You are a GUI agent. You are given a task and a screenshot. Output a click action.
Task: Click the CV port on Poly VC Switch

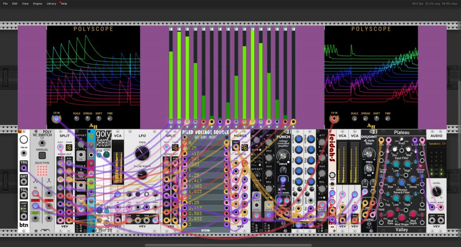coord(42,143)
